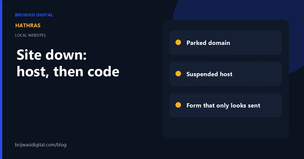Image resolution: width=304 pixels, height=159 pixels.
Task: Click empty right side of Suspended host card
Action: coord(257,74)
